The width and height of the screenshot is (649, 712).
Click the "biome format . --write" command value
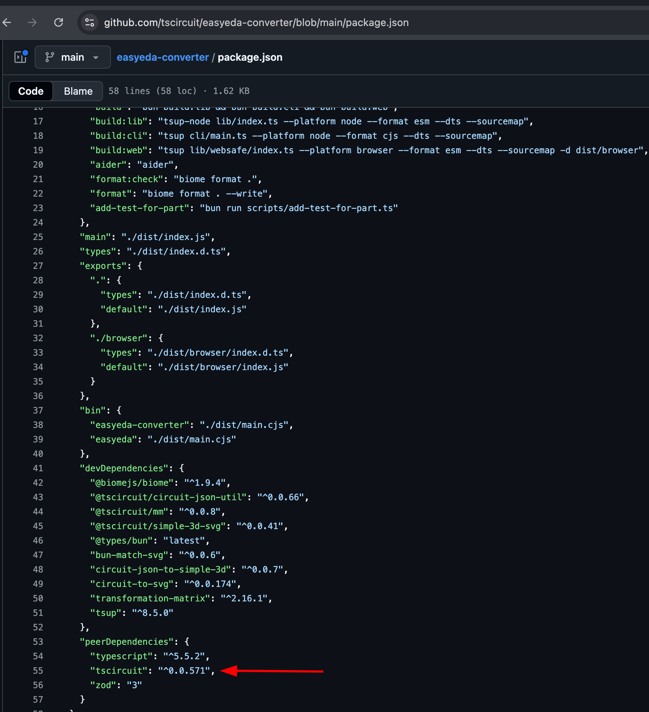pos(205,194)
